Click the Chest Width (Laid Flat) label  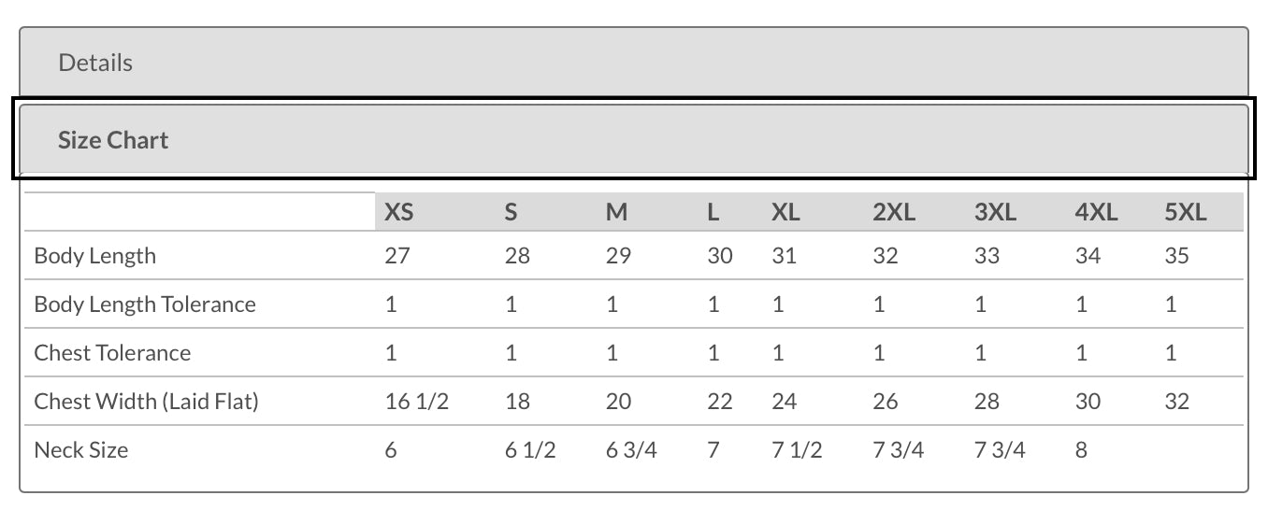click(147, 402)
